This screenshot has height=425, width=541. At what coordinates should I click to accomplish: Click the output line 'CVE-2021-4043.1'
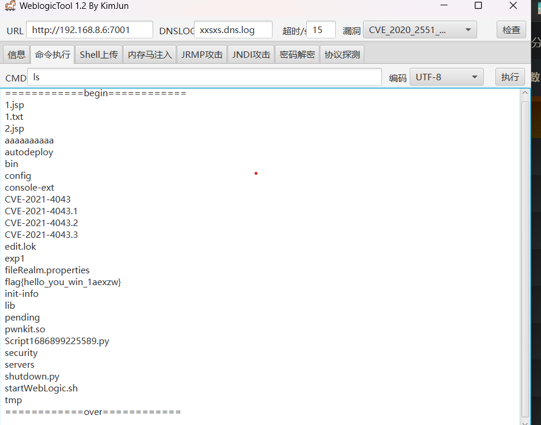(41, 211)
